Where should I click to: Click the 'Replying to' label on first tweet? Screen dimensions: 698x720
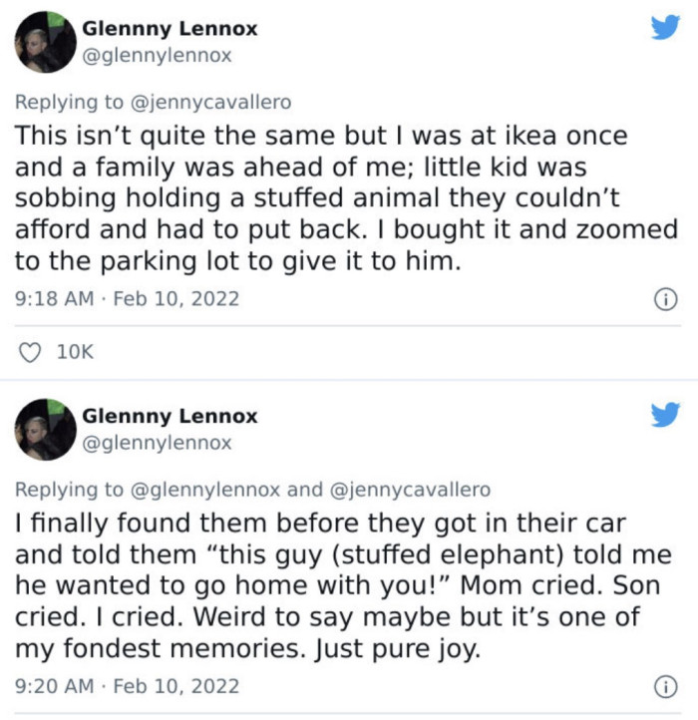point(70,102)
